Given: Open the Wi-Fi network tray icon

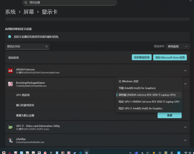Looking at the screenshot, I should (186, 153).
